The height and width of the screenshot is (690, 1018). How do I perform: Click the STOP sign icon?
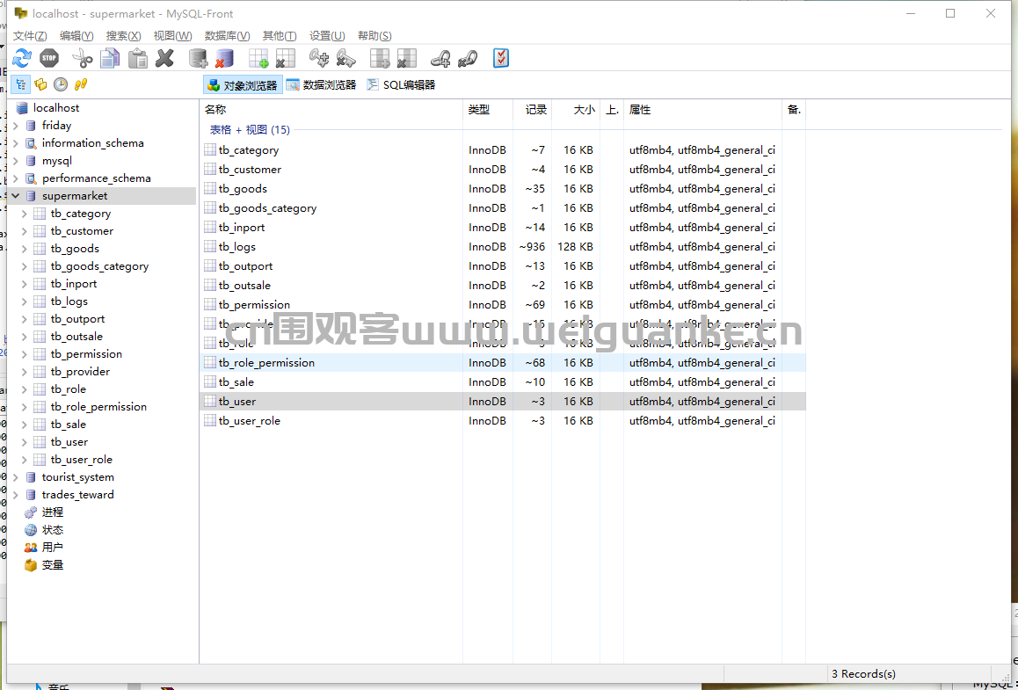pyautogui.click(x=49, y=58)
